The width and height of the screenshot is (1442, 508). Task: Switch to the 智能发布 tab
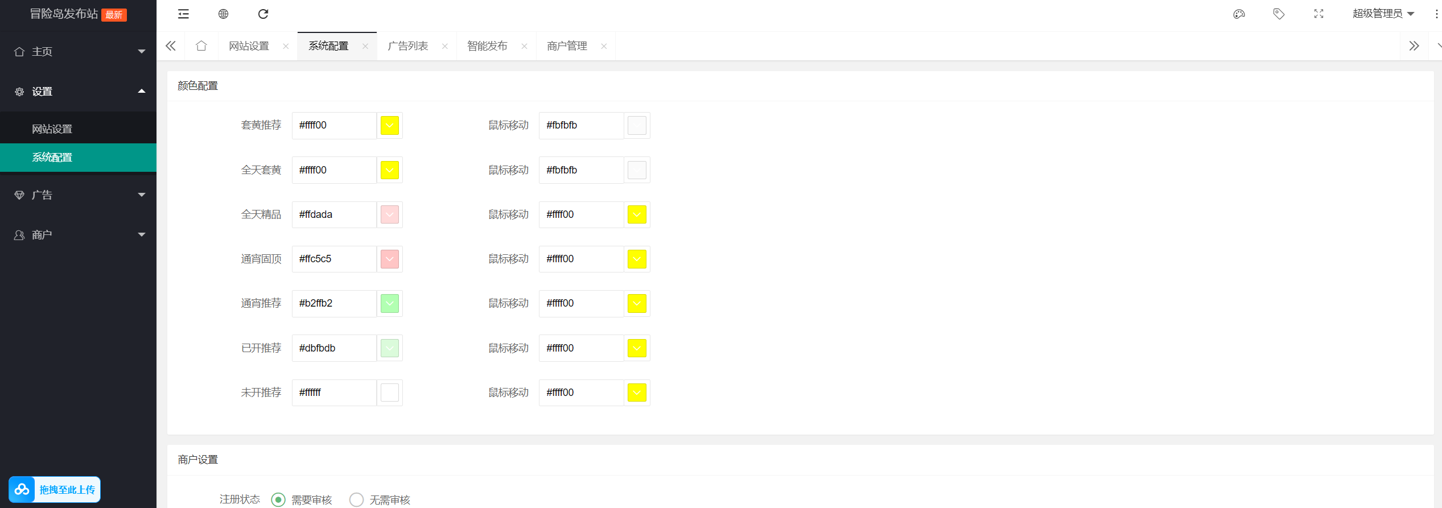[x=487, y=46]
